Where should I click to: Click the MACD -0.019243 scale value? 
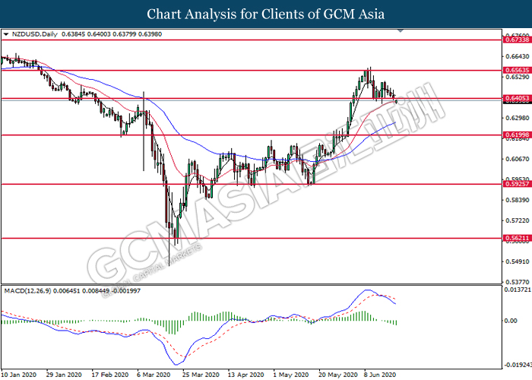point(518,365)
